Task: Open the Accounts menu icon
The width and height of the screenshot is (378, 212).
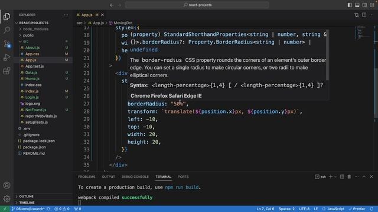Action: (x=6, y=185)
